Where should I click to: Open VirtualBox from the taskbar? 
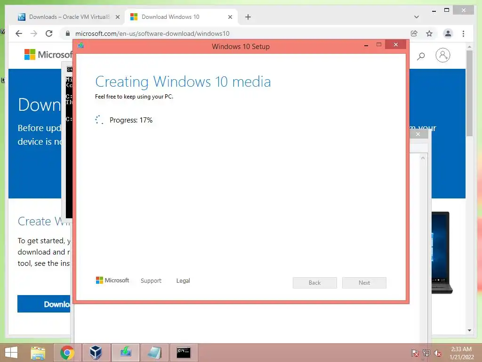click(96, 353)
